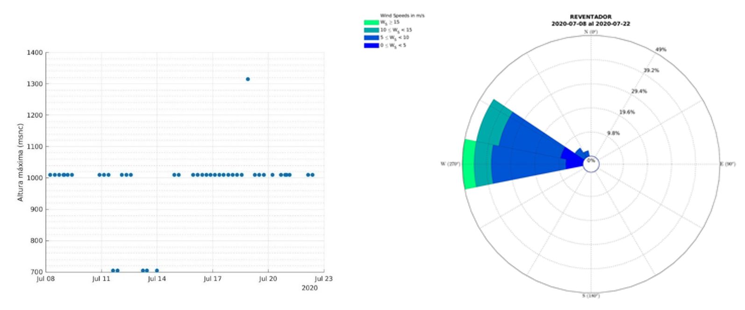Click the "Wind Speeds in m/s" legend title
Screen dimensions: 745x310
tap(402, 16)
